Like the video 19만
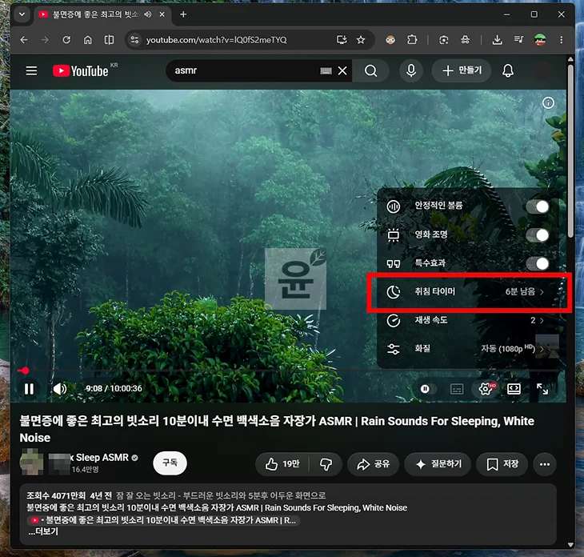The height and width of the screenshot is (557, 584). click(x=282, y=464)
